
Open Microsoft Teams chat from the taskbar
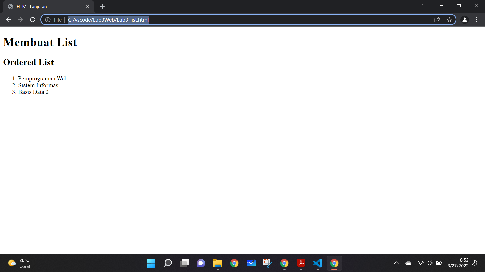click(201, 263)
